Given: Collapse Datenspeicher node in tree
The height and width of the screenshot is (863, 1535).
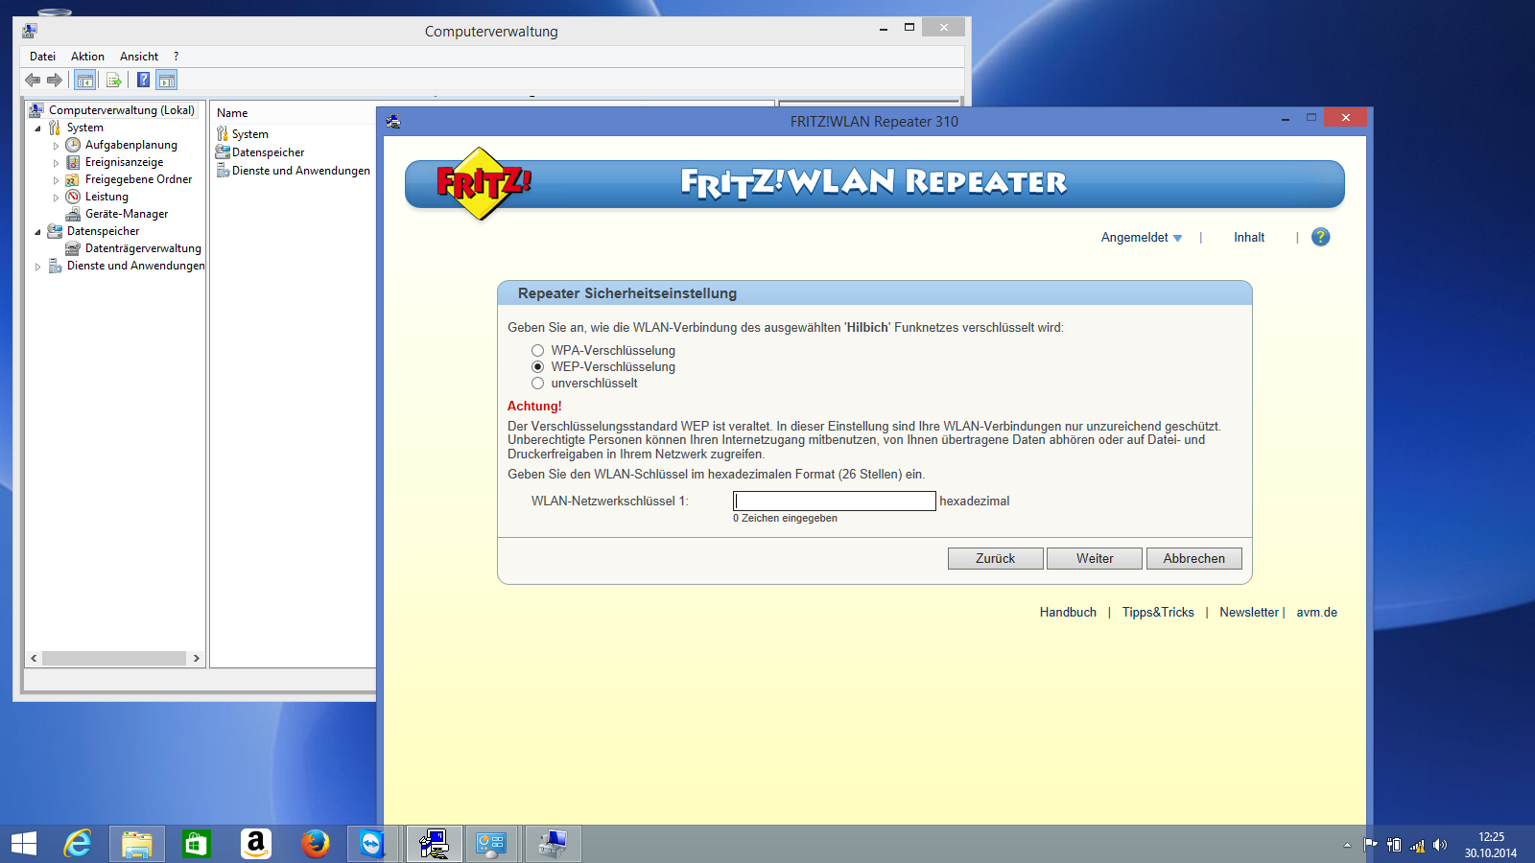Looking at the screenshot, I should pos(38,232).
